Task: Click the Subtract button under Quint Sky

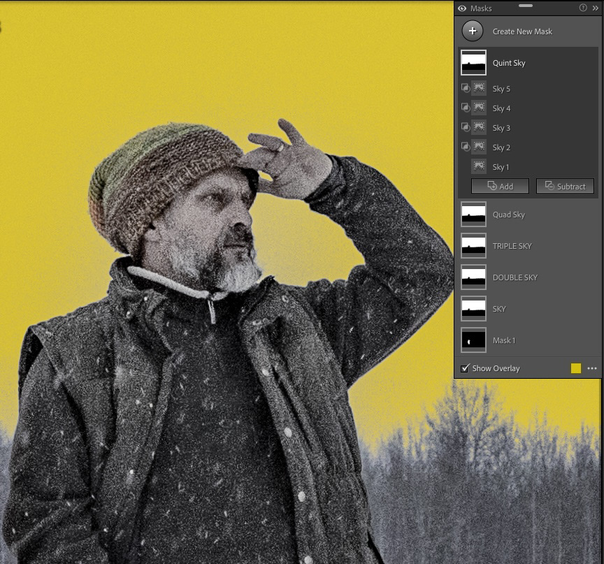Action: (565, 186)
